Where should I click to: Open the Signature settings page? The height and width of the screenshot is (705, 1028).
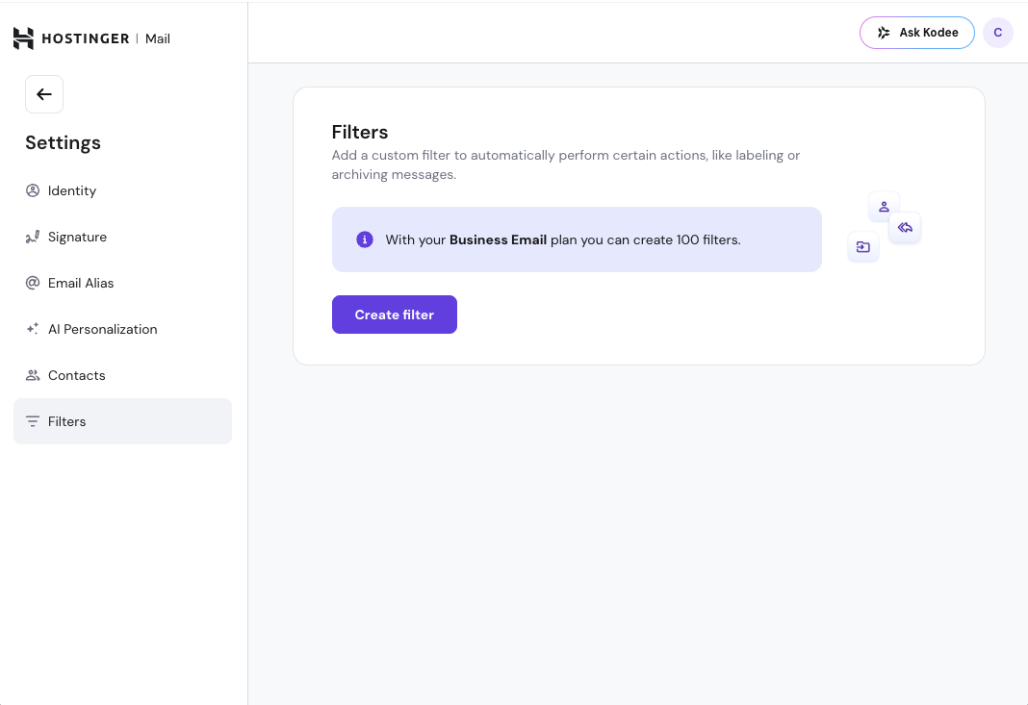[x=77, y=237]
